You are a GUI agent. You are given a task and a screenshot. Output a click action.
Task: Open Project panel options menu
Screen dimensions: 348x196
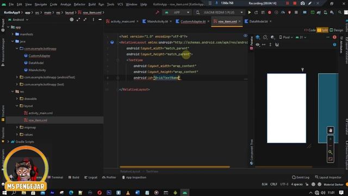(x=93, y=20)
